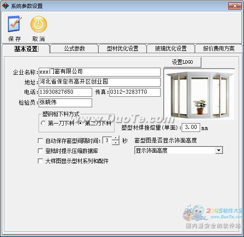This screenshot has height=237, width=244.
Task: Switch to 公式参数 tab
Action: (74, 48)
